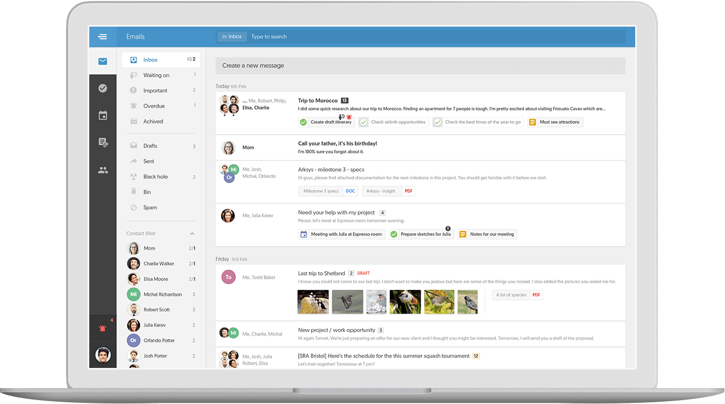Open the Black hole folder

tap(161, 177)
